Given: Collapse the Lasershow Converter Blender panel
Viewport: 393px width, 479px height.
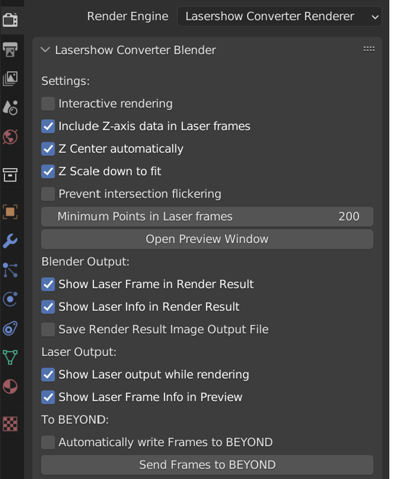Looking at the screenshot, I should [x=45, y=50].
